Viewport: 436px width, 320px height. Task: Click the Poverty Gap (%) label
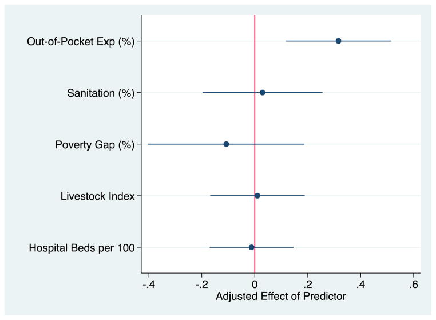coord(95,144)
